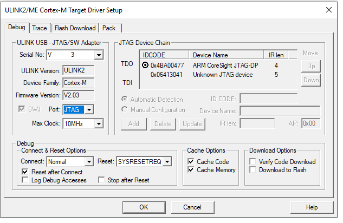Click the IDCODE column header
The width and height of the screenshot is (343, 223).
click(x=164, y=55)
